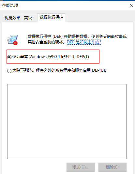This screenshot has height=174, width=135.
Task: Switch to the 视觉效果 tab
Action: [12, 18]
